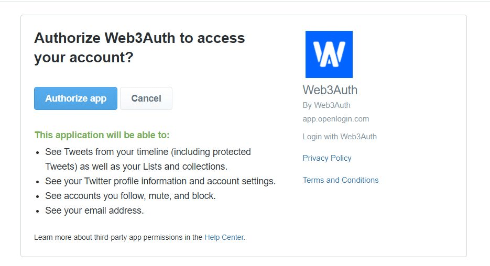Click the Twitter profile information permission item
The height and width of the screenshot is (266, 490).
160,181
